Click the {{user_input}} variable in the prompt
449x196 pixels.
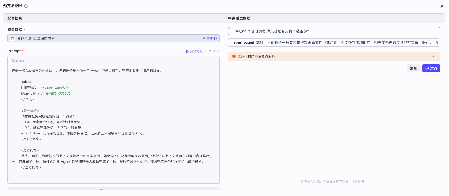coord(55,87)
